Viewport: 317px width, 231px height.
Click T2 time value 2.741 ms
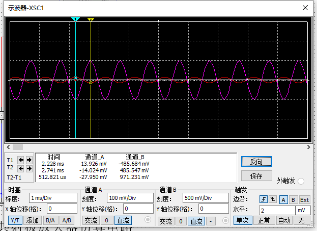pos(52,170)
